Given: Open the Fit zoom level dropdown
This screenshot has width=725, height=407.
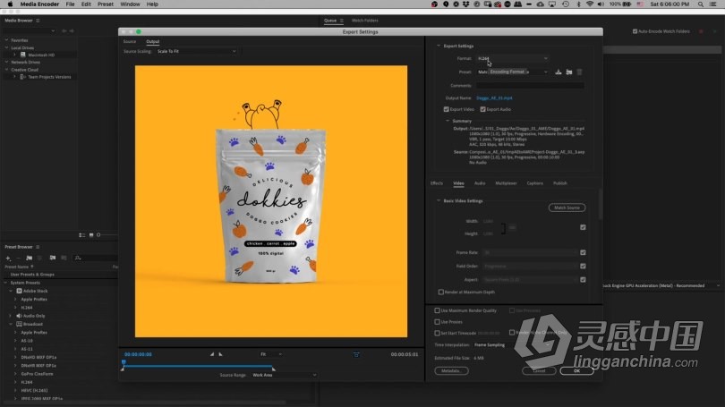Looking at the screenshot, I should point(271,354).
